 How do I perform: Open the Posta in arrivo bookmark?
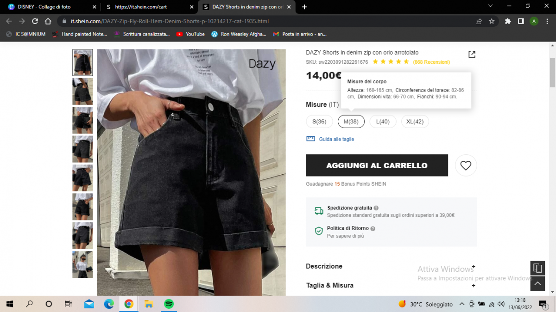click(x=300, y=34)
